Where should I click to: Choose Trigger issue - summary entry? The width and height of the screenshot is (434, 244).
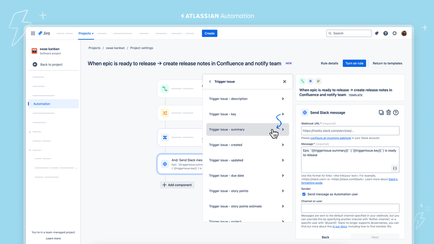(x=248, y=129)
